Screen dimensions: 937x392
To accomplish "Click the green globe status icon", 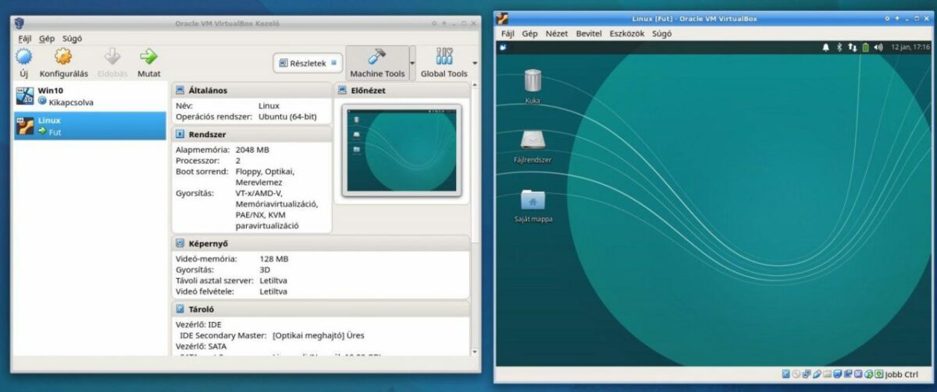I will pos(869,374).
